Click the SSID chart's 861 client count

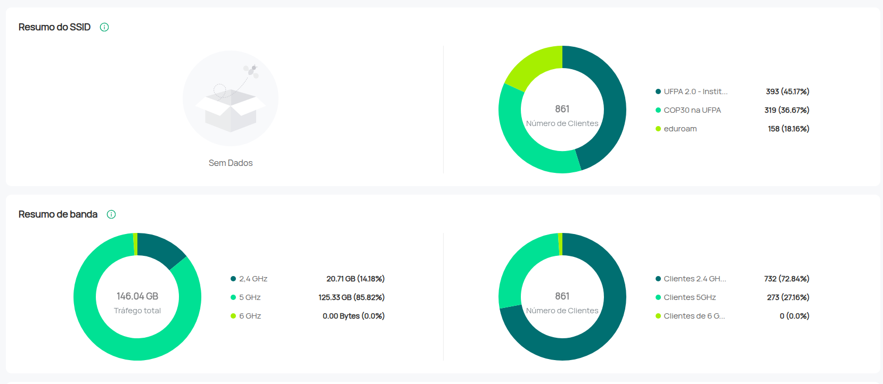click(562, 109)
